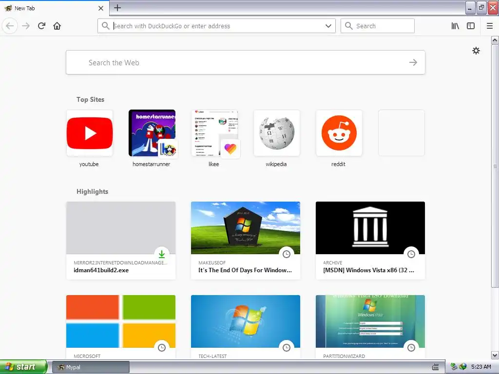499x374 pixels.
Task: Open reddit top site tile
Action: 339,133
